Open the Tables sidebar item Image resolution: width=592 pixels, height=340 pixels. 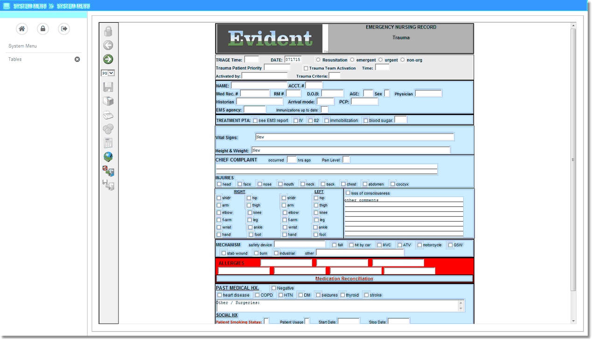(x=15, y=59)
